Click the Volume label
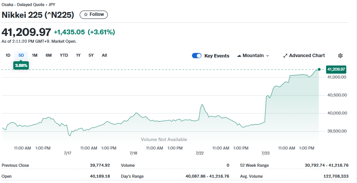Image resolution: width=357 pixels, height=183 pixels. (x=128, y=165)
